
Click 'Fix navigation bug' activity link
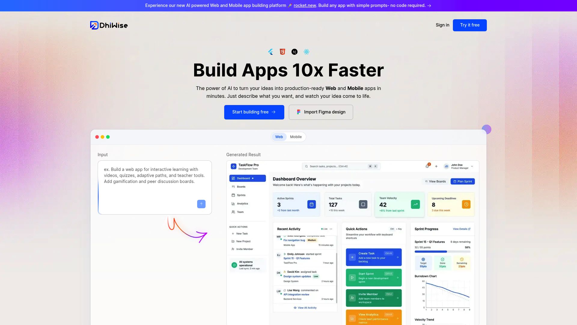[x=294, y=240]
